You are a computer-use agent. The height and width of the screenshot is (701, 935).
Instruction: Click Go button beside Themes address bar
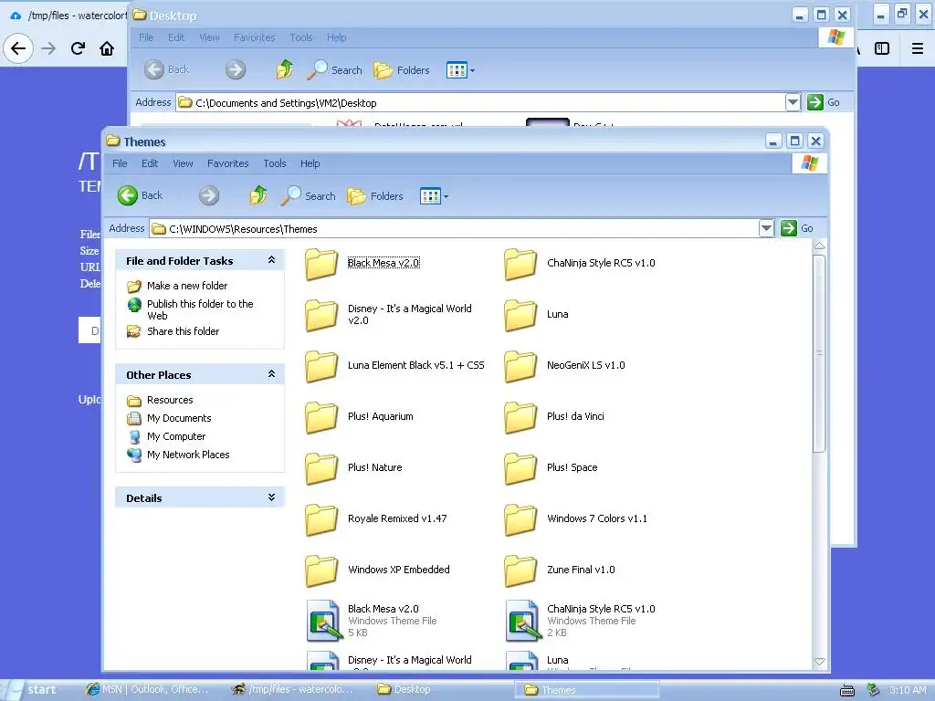pos(796,228)
